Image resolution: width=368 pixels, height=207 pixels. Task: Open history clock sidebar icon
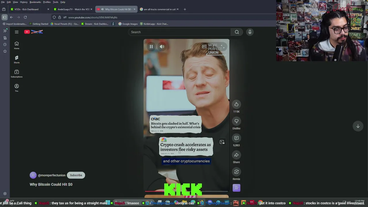click(x=5, y=45)
